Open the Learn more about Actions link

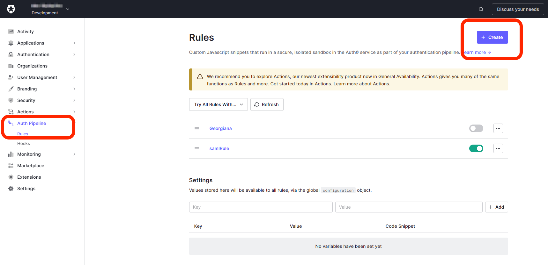coord(361,84)
